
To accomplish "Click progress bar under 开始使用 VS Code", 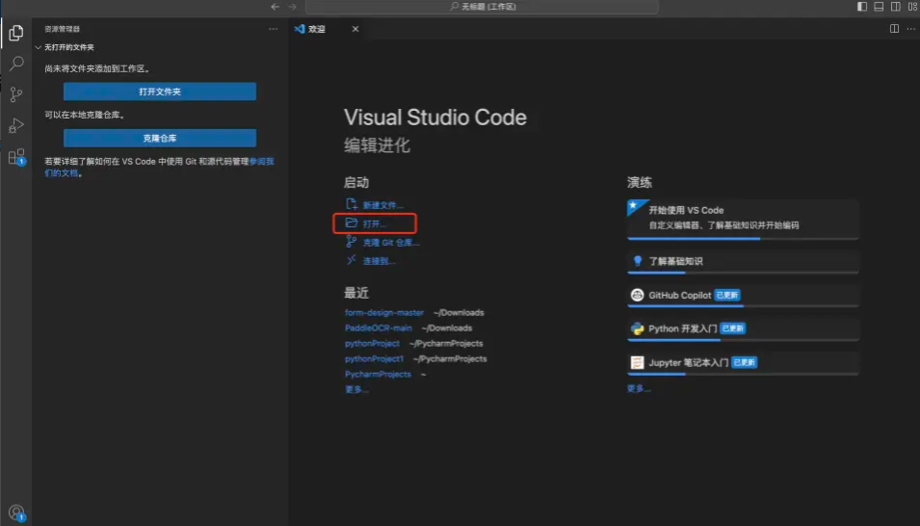I will [x=743, y=239].
